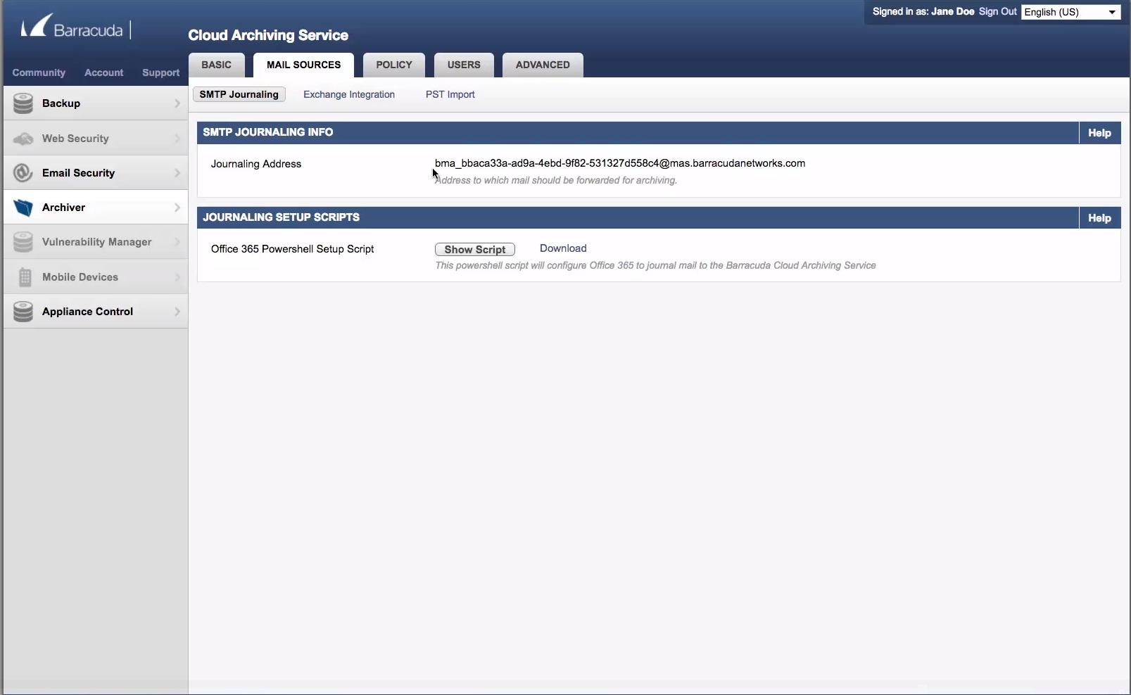Select SMTP Journaling sub-tab
This screenshot has height=695, width=1131.
pyautogui.click(x=239, y=94)
